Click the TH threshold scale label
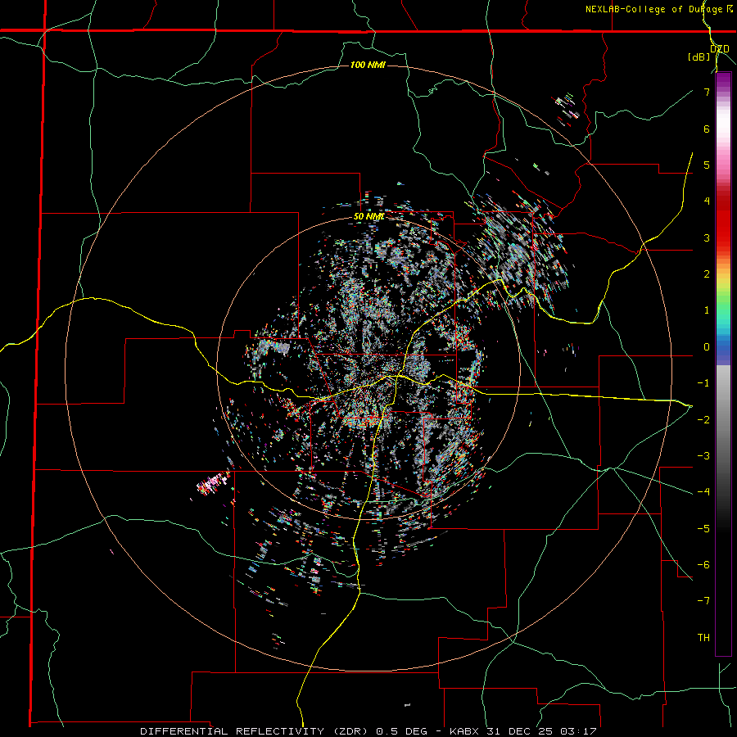Screen dimensions: 737x737 [703, 637]
